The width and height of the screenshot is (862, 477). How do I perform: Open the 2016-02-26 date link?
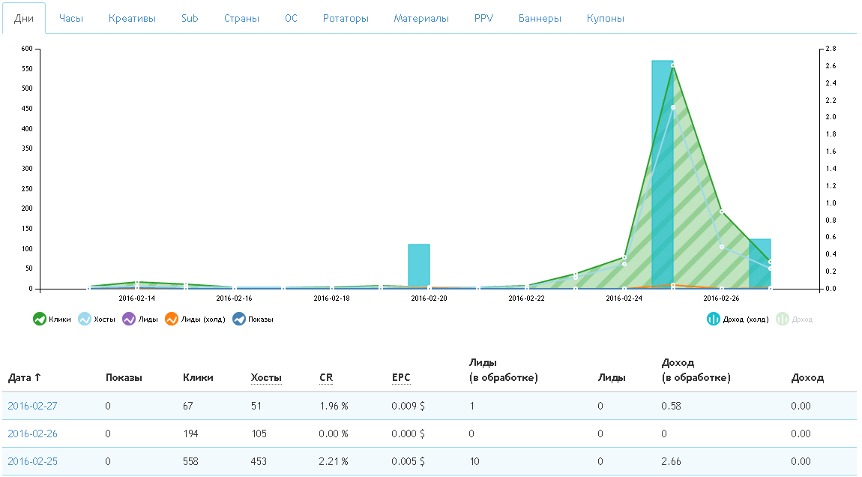32,433
